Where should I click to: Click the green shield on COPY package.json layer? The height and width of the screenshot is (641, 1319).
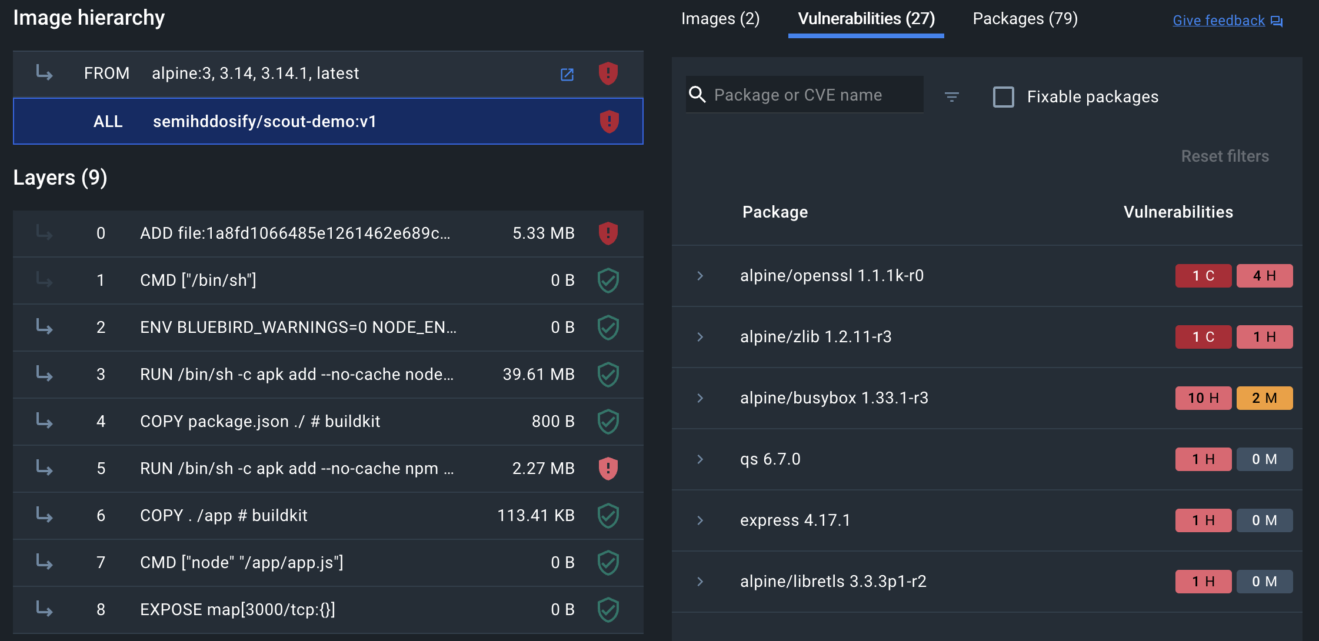pos(608,422)
